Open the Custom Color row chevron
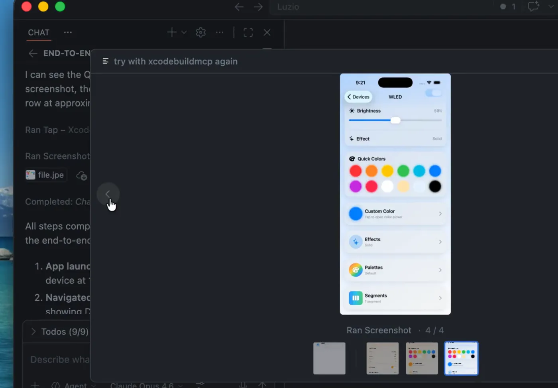 coord(440,214)
